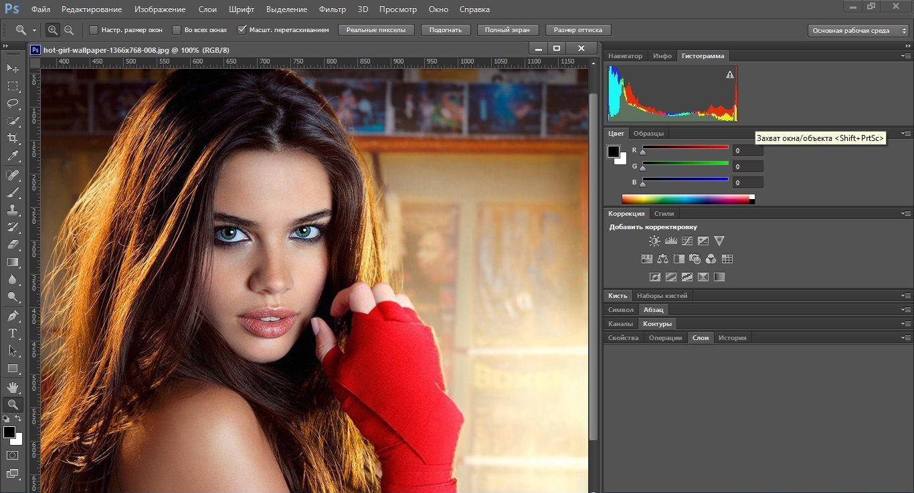Click the 'Реальные пикселы' button

click(376, 30)
